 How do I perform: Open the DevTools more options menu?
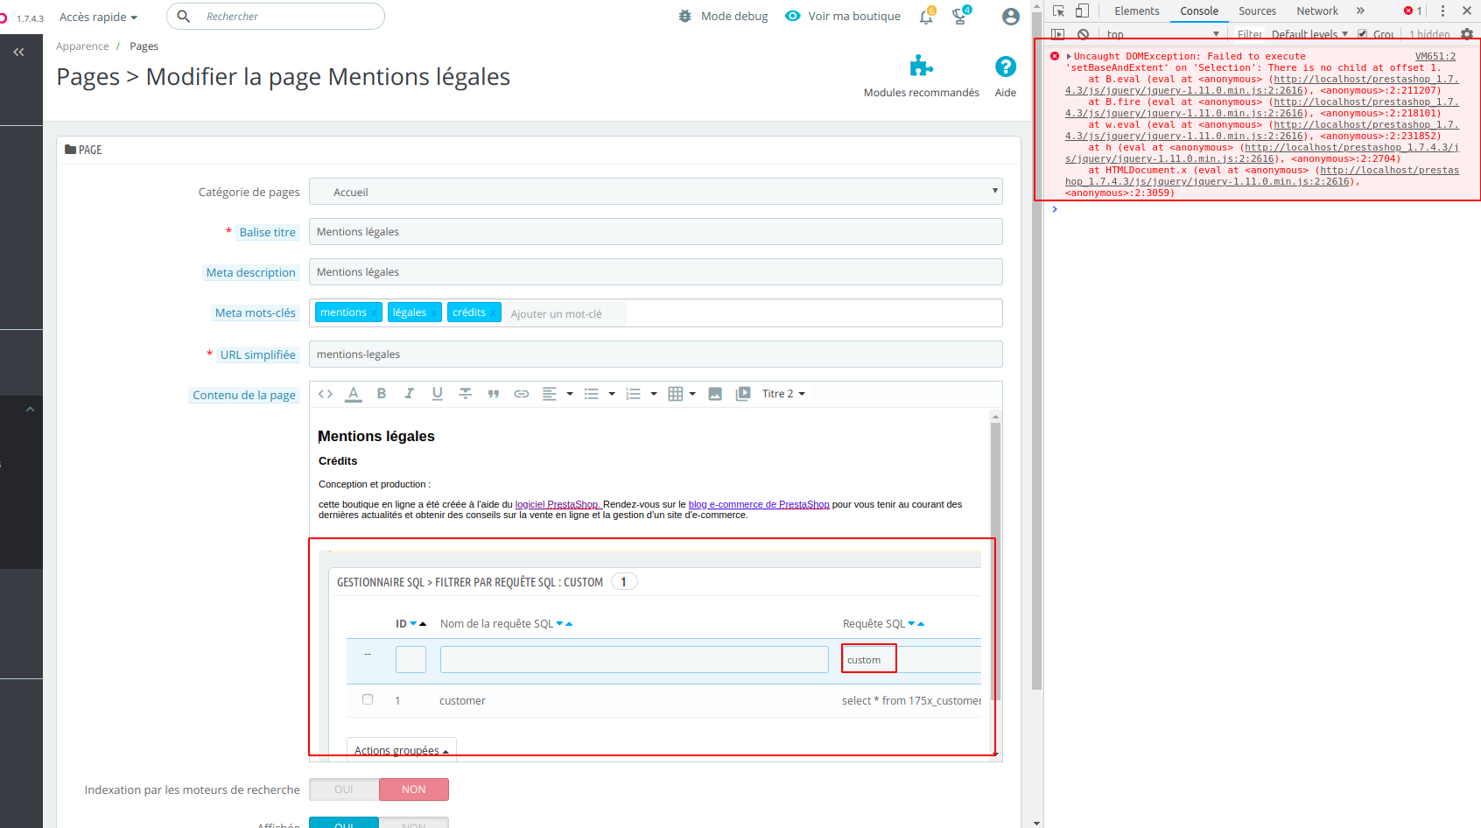1442,11
